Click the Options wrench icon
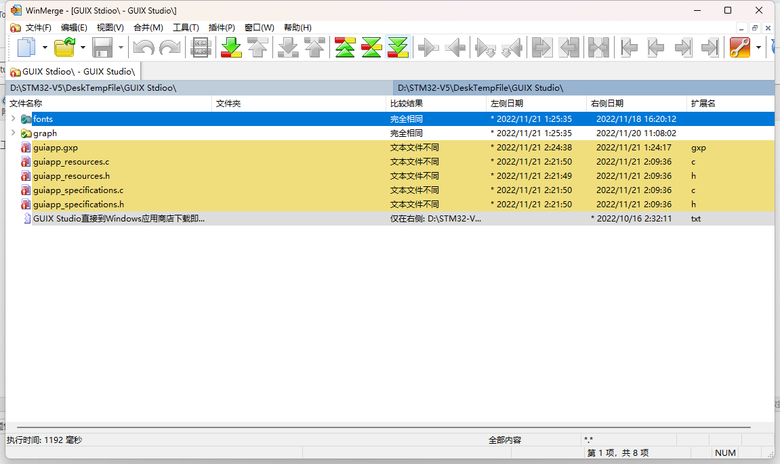This screenshot has width=780, height=464. coord(740,47)
